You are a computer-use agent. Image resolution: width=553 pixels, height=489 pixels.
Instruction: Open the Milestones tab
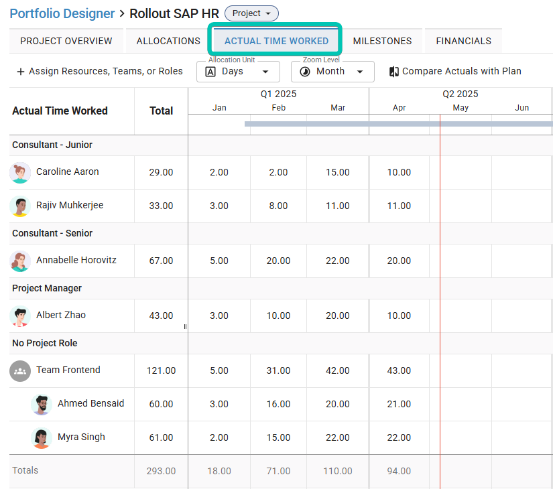click(382, 41)
